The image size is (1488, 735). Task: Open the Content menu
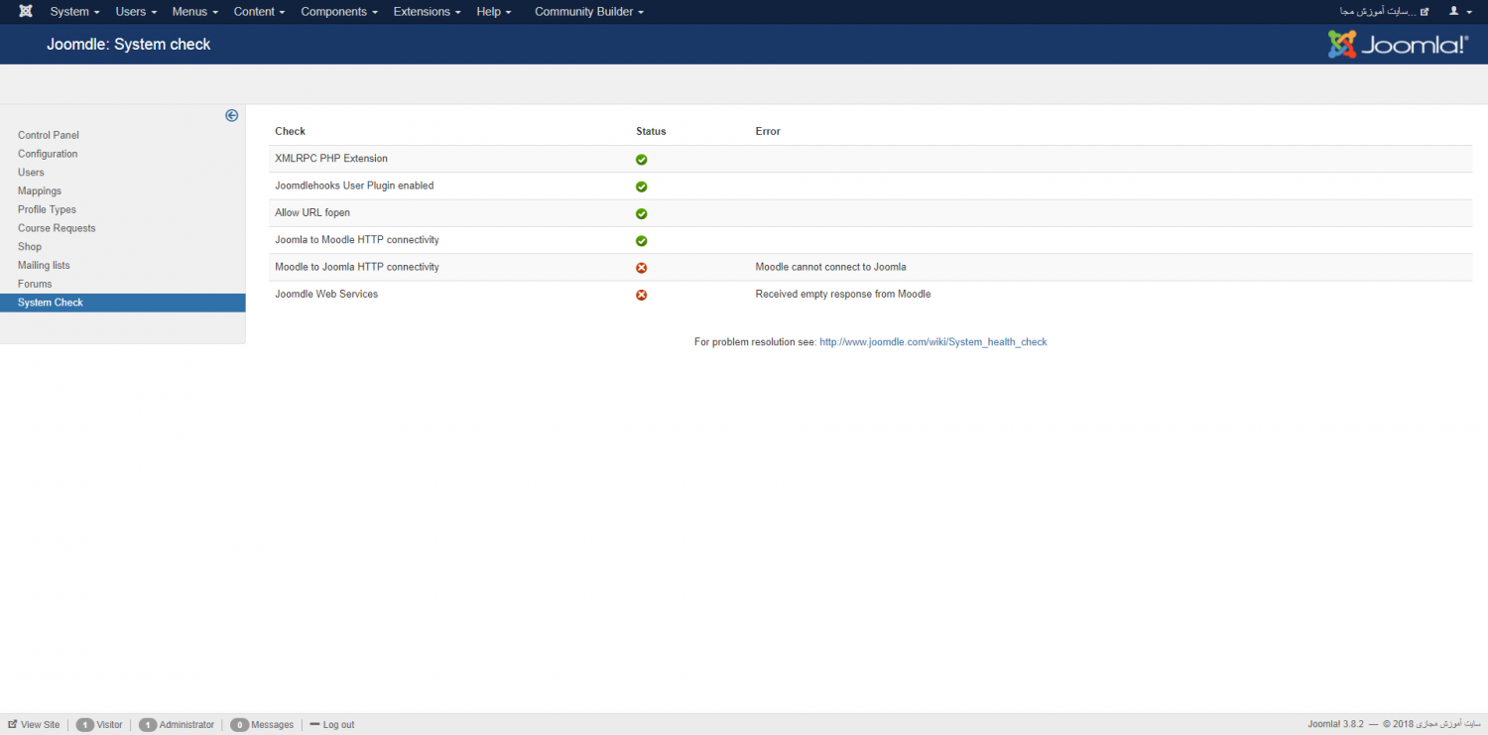(x=259, y=12)
